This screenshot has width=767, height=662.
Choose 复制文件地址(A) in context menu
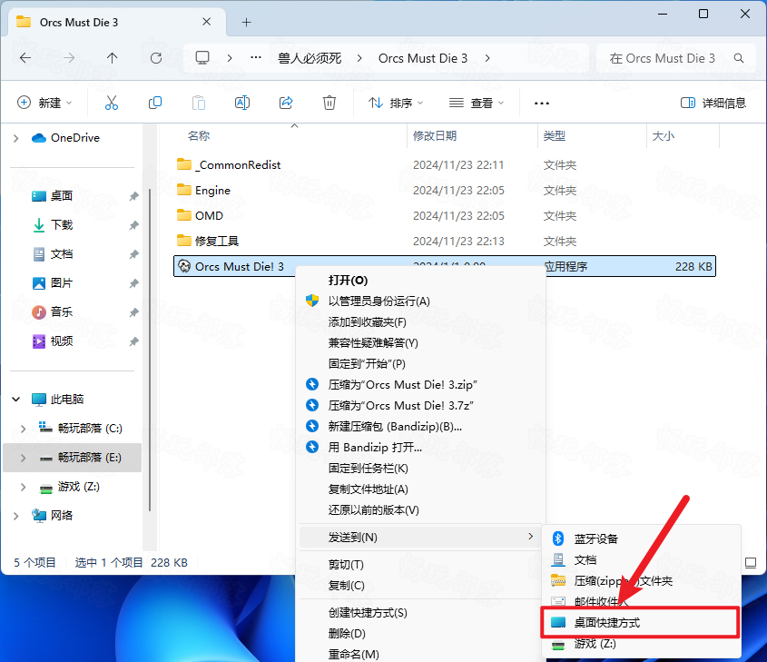[422, 489]
